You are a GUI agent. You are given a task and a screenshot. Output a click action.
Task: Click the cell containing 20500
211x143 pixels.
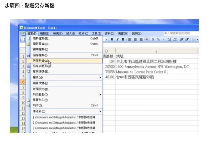[109, 67]
